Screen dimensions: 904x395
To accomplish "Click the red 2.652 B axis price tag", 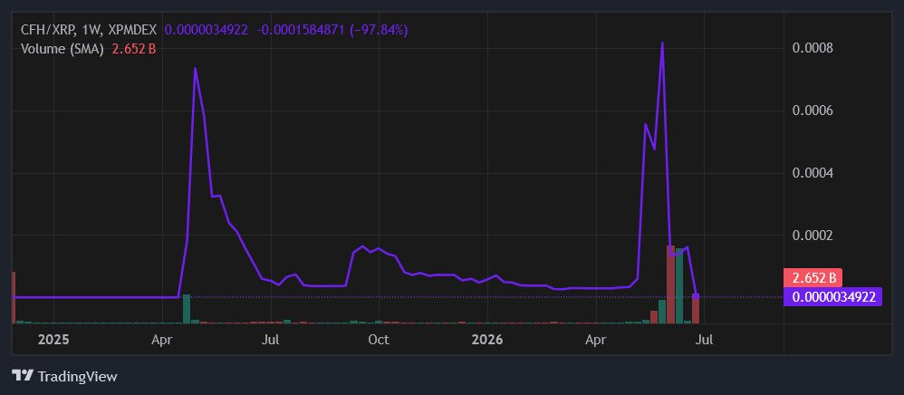I will pyautogui.click(x=813, y=278).
